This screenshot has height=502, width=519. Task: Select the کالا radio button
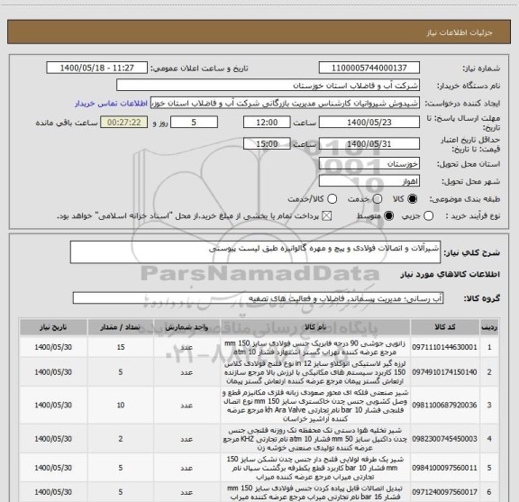(413, 198)
